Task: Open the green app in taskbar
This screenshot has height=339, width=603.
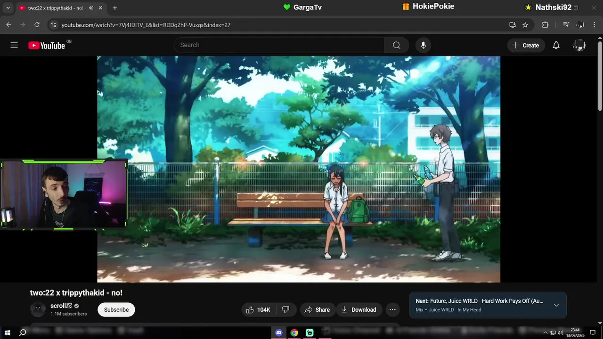Action: [310, 332]
